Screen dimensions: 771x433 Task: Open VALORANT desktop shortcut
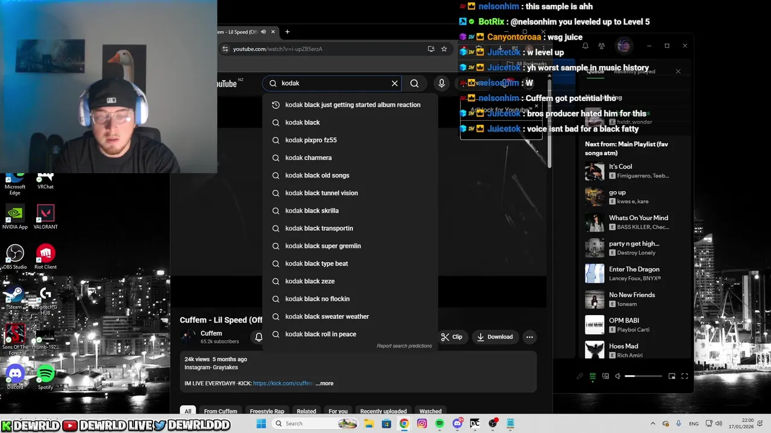(46, 217)
